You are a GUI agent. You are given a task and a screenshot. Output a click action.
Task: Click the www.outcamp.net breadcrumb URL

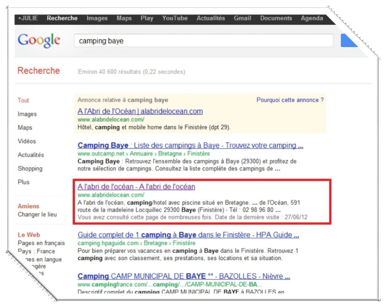[144, 154]
